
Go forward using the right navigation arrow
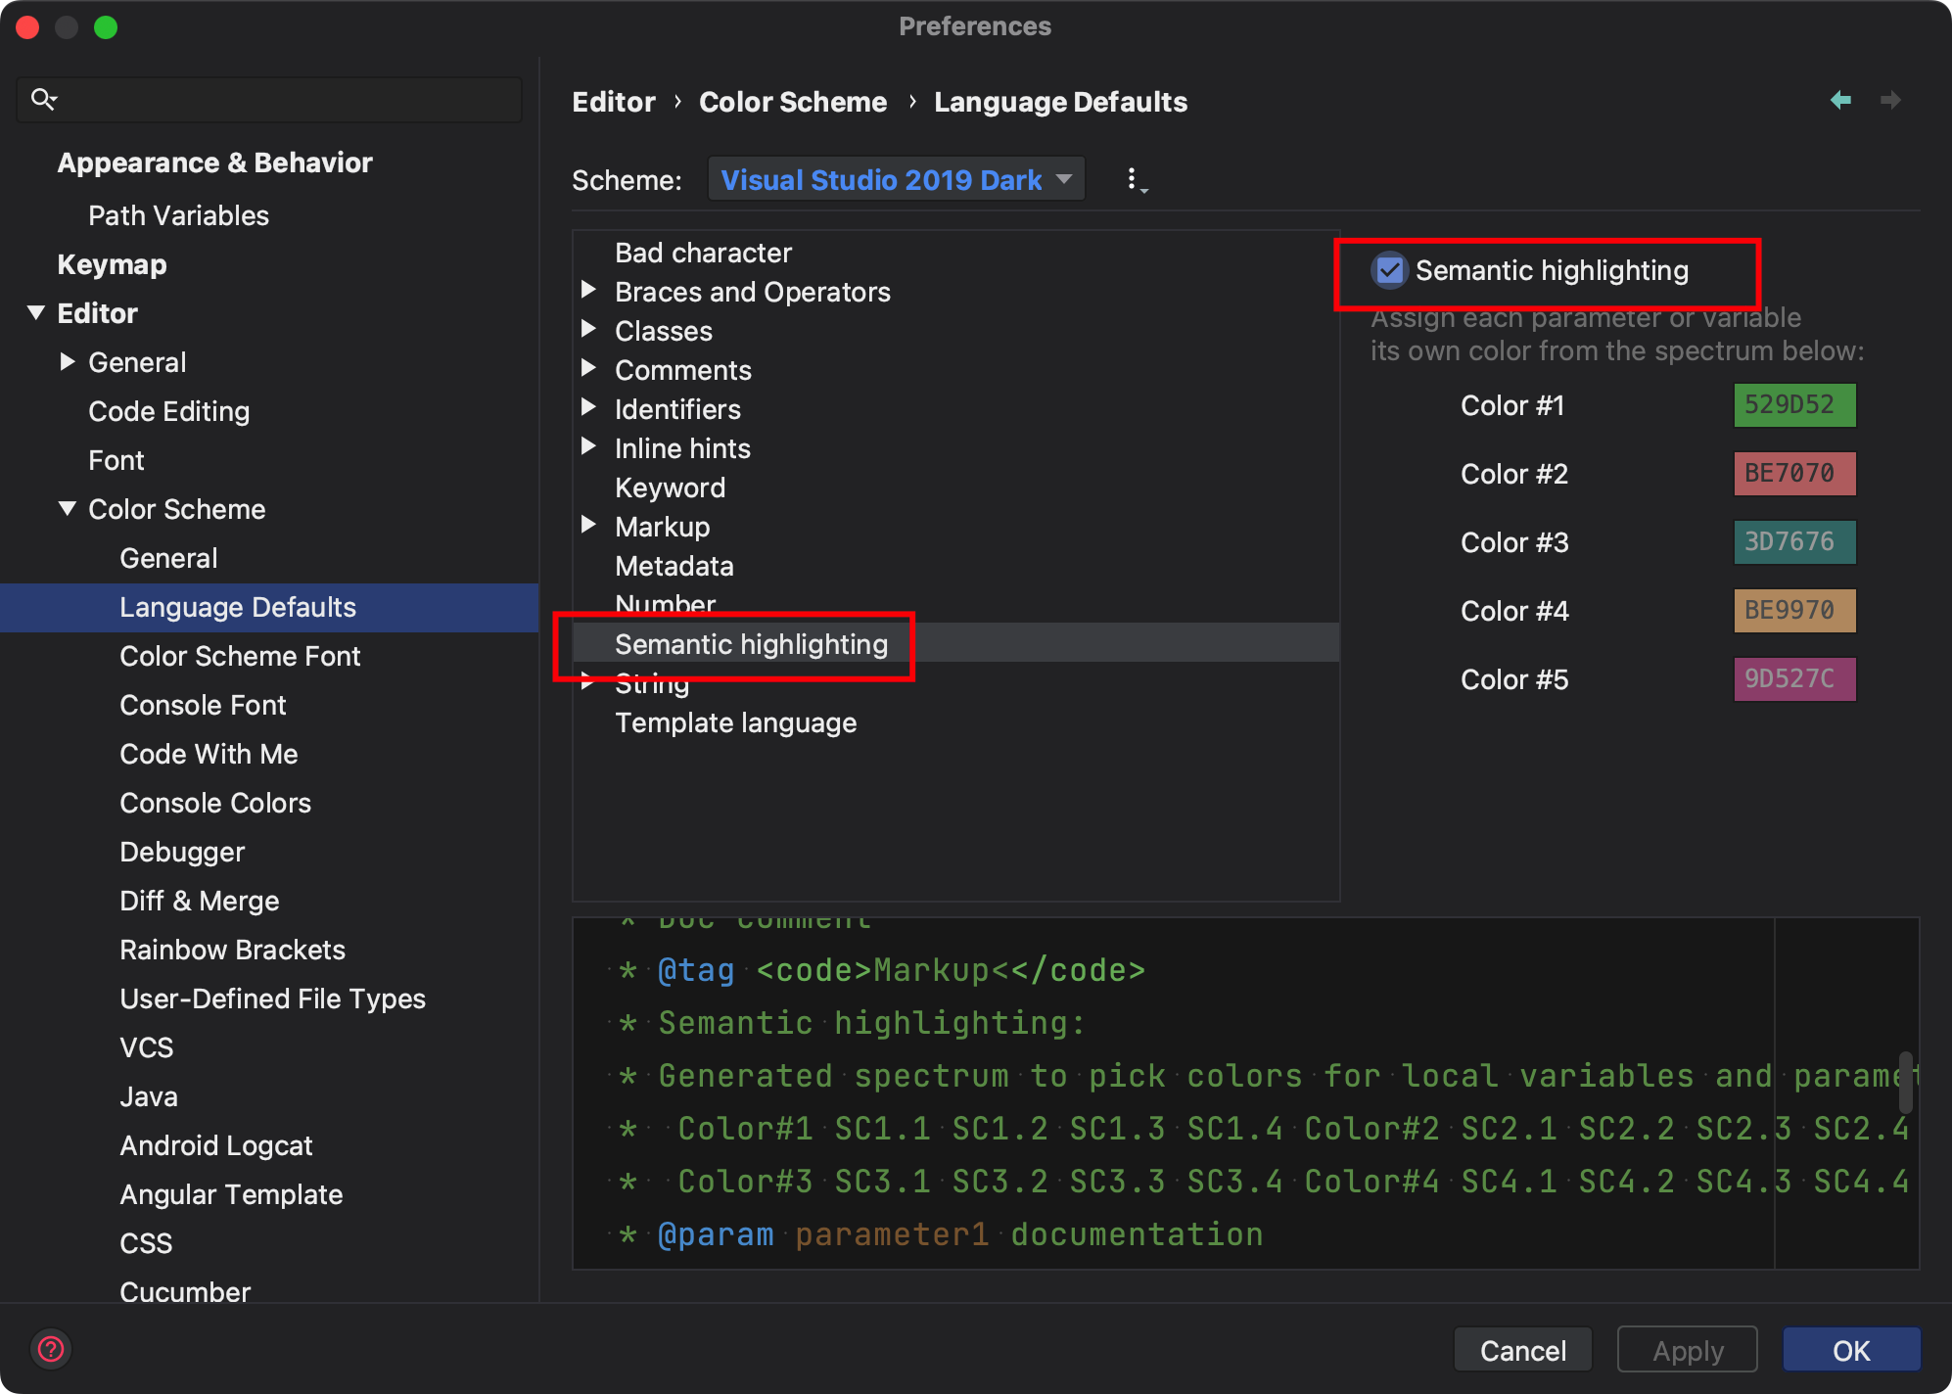tap(1890, 100)
